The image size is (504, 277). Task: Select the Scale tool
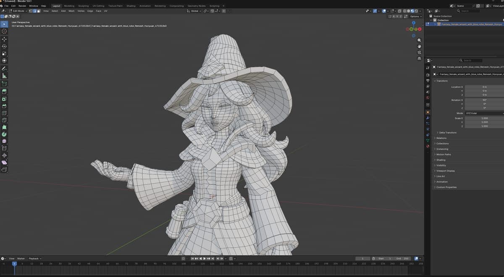[x=4, y=54]
